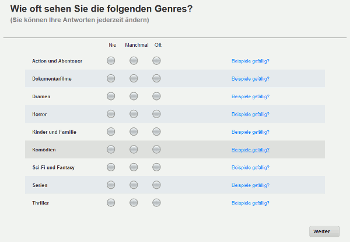Viewport: 350px width, 242px height.
Task: Mark 'Oft' for Dramen
Action: pyautogui.click(x=156, y=96)
